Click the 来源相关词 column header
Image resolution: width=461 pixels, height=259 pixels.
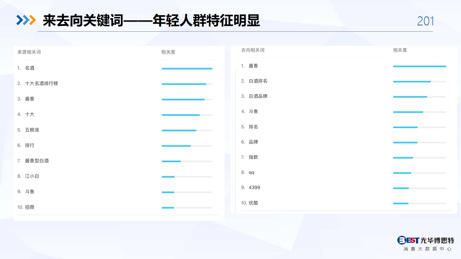pyautogui.click(x=29, y=52)
